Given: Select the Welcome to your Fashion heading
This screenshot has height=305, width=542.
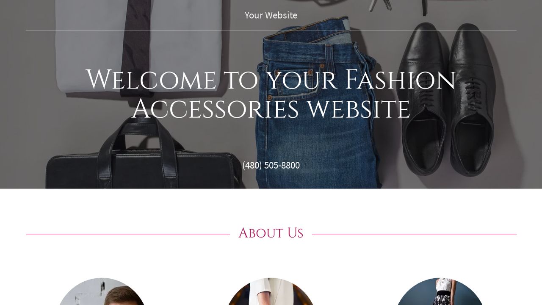Looking at the screenshot, I should (x=271, y=80).
